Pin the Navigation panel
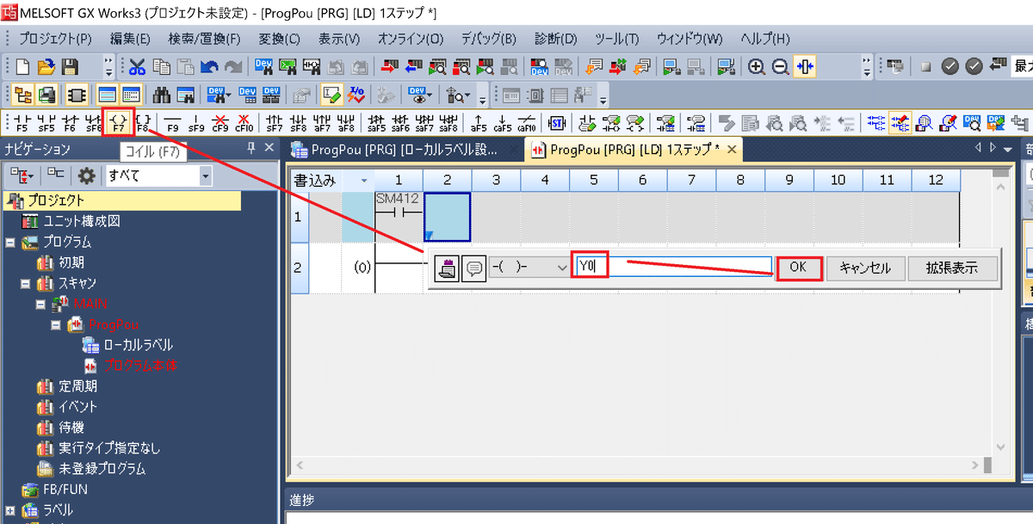 point(251,148)
